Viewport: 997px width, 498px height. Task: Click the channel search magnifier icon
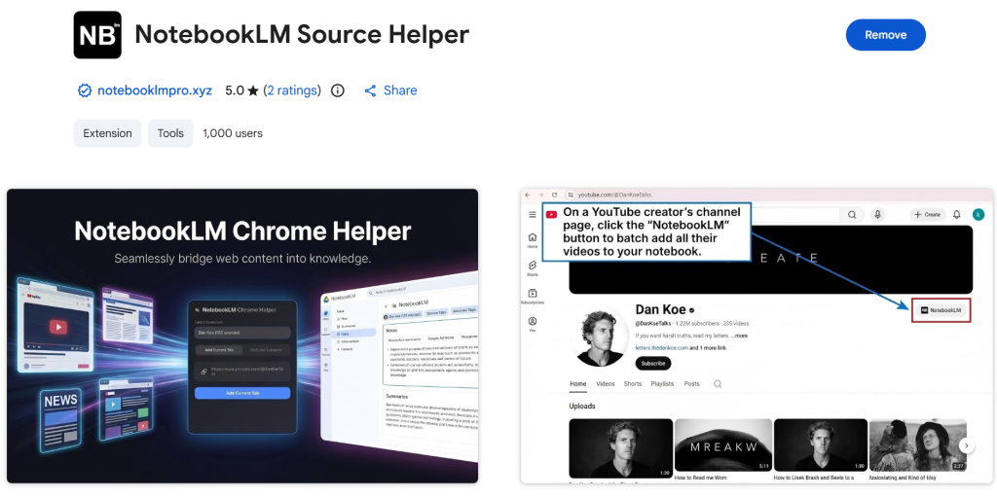tap(718, 384)
